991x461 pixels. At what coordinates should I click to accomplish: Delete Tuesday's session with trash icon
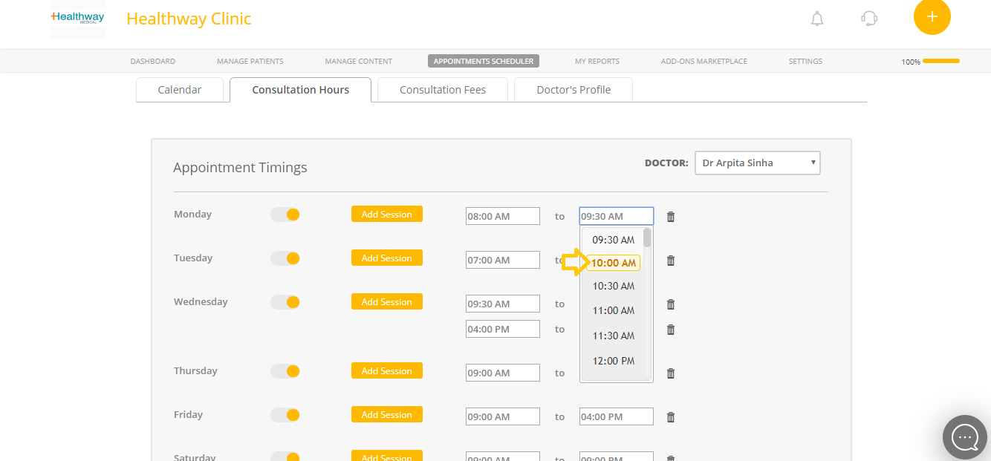(x=671, y=261)
